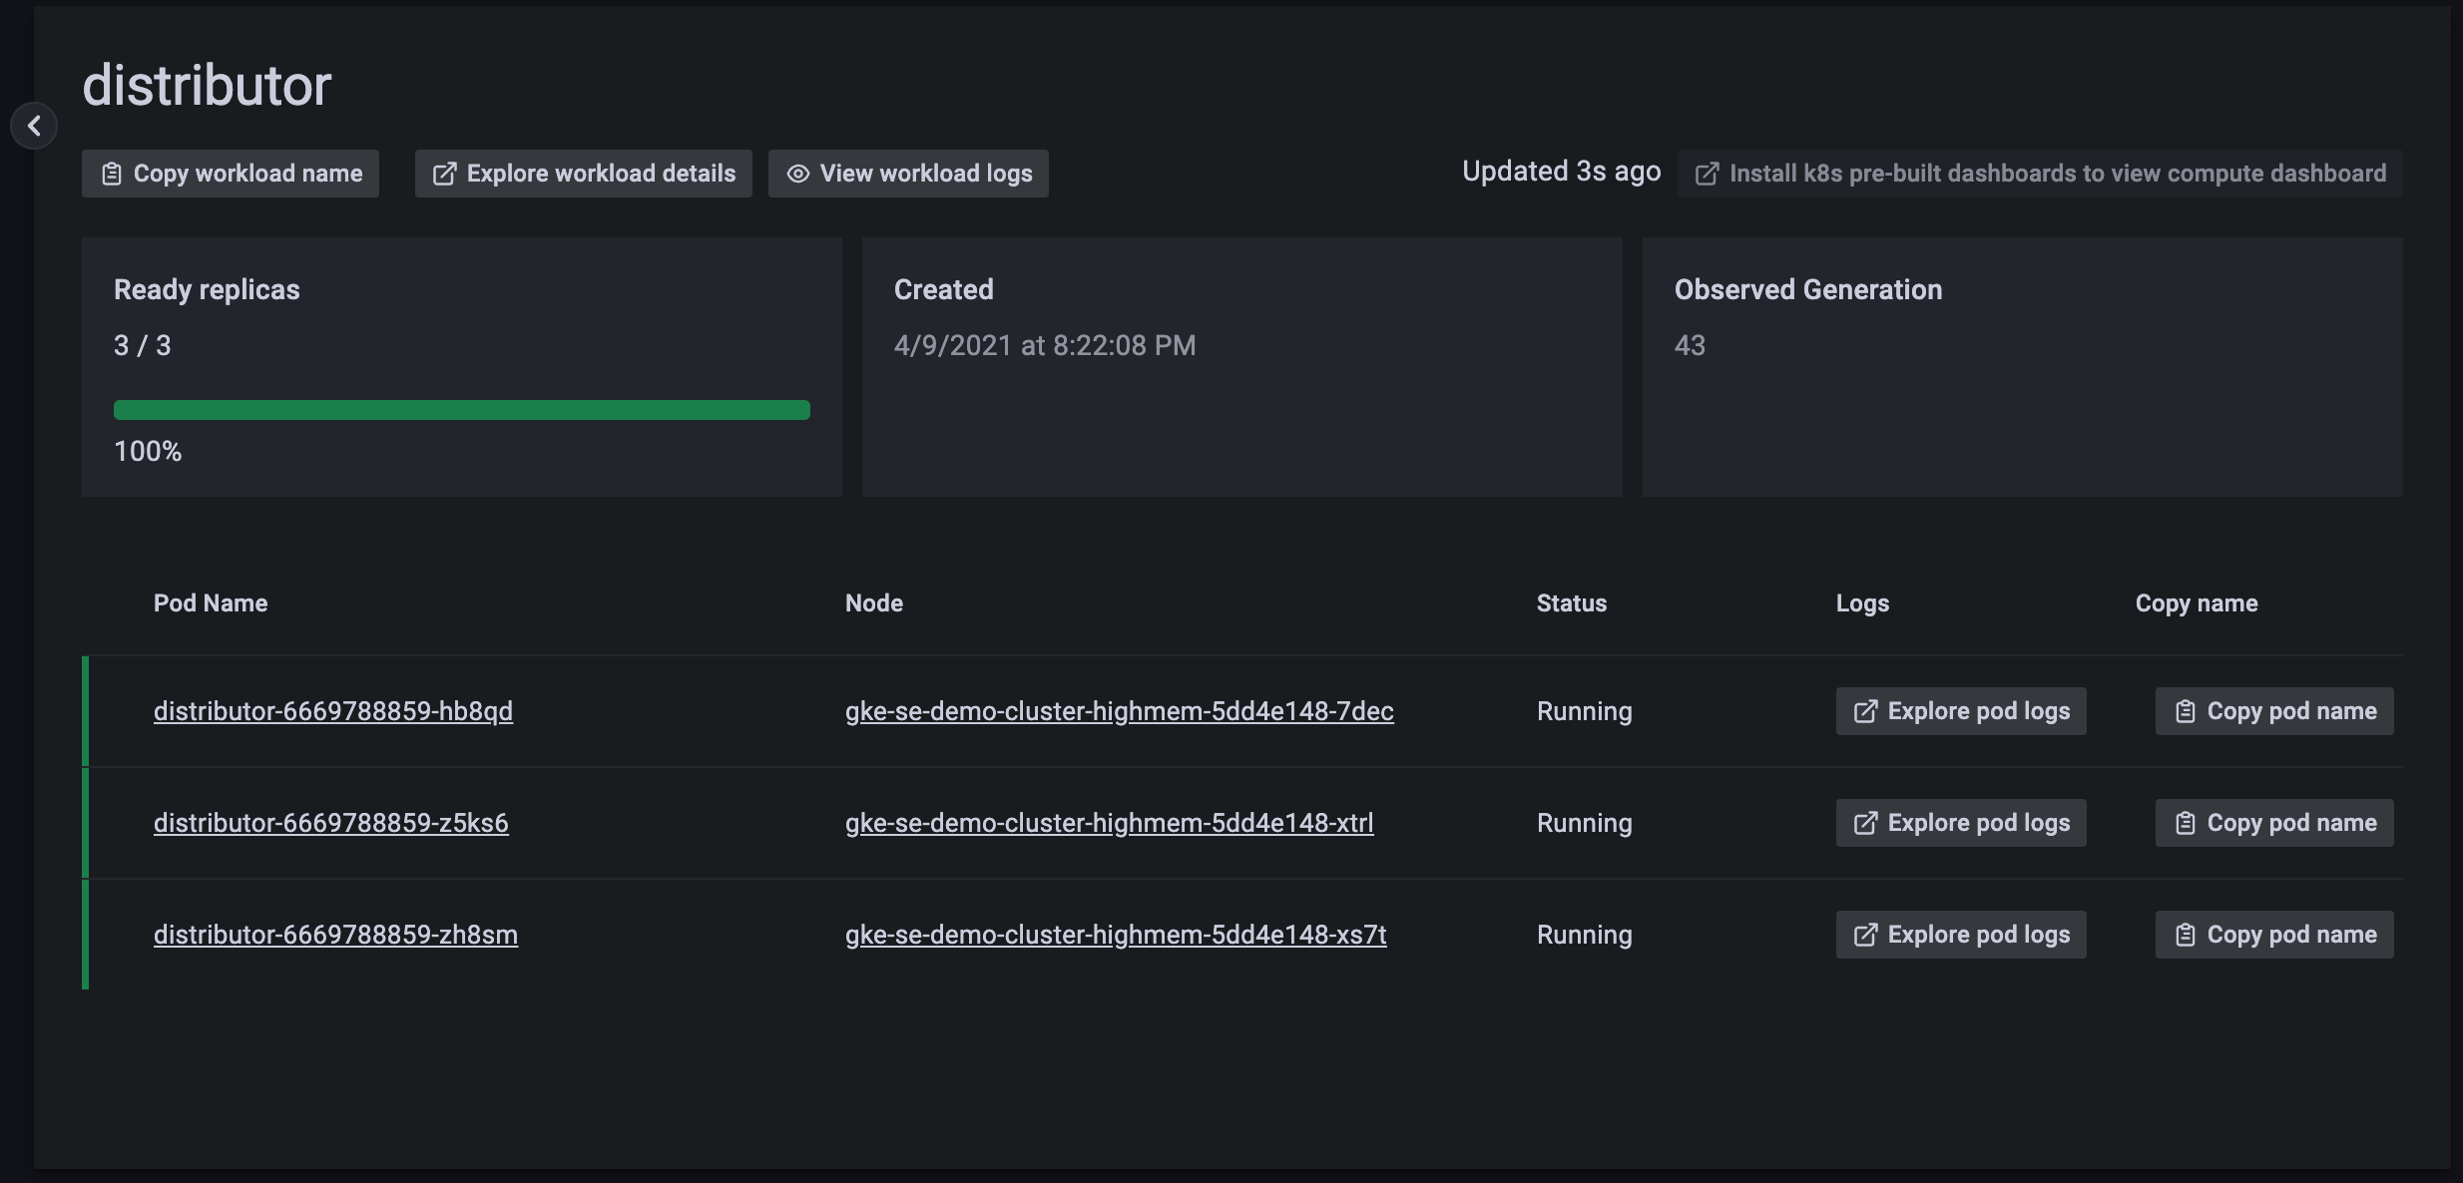Click the external-link icon beside Explore workload details
The width and height of the screenshot is (2463, 1183).
(x=445, y=173)
